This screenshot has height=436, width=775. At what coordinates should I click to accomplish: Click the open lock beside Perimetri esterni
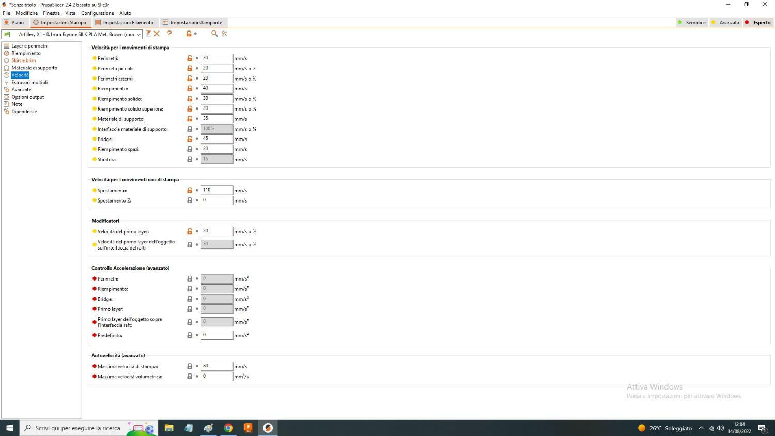coord(190,79)
